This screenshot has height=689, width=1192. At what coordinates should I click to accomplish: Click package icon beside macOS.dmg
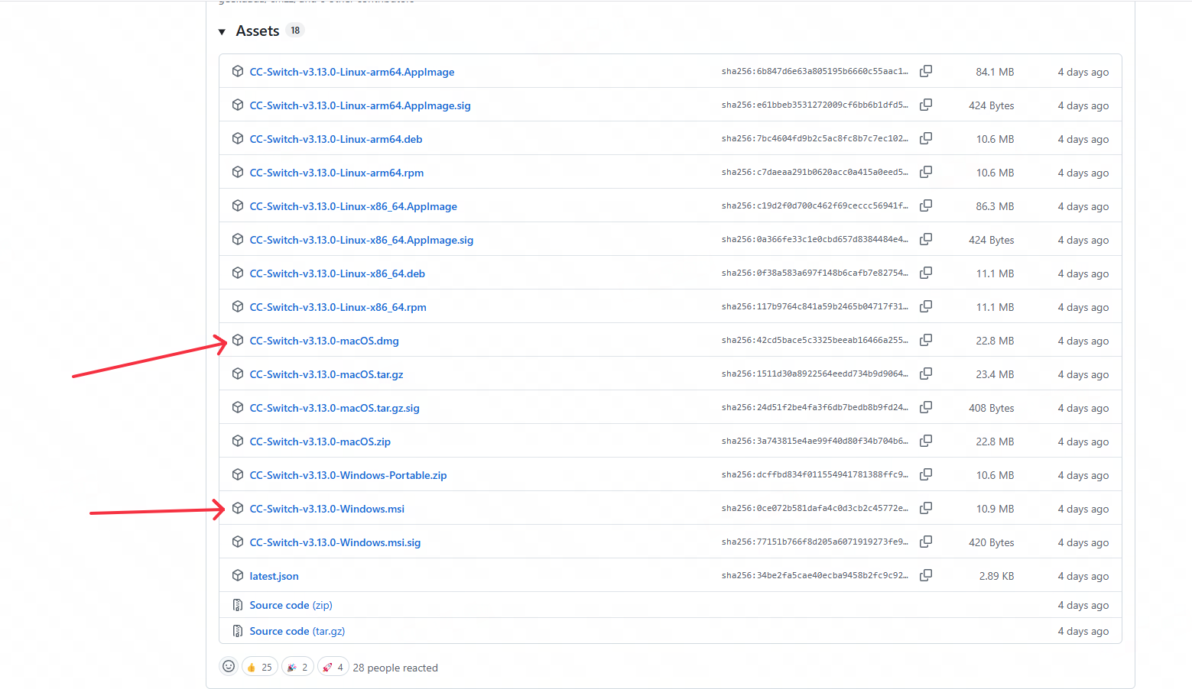point(238,340)
